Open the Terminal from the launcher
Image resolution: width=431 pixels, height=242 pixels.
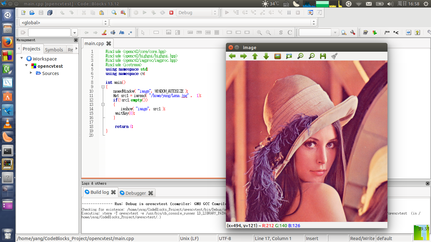pyautogui.click(x=8, y=151)
